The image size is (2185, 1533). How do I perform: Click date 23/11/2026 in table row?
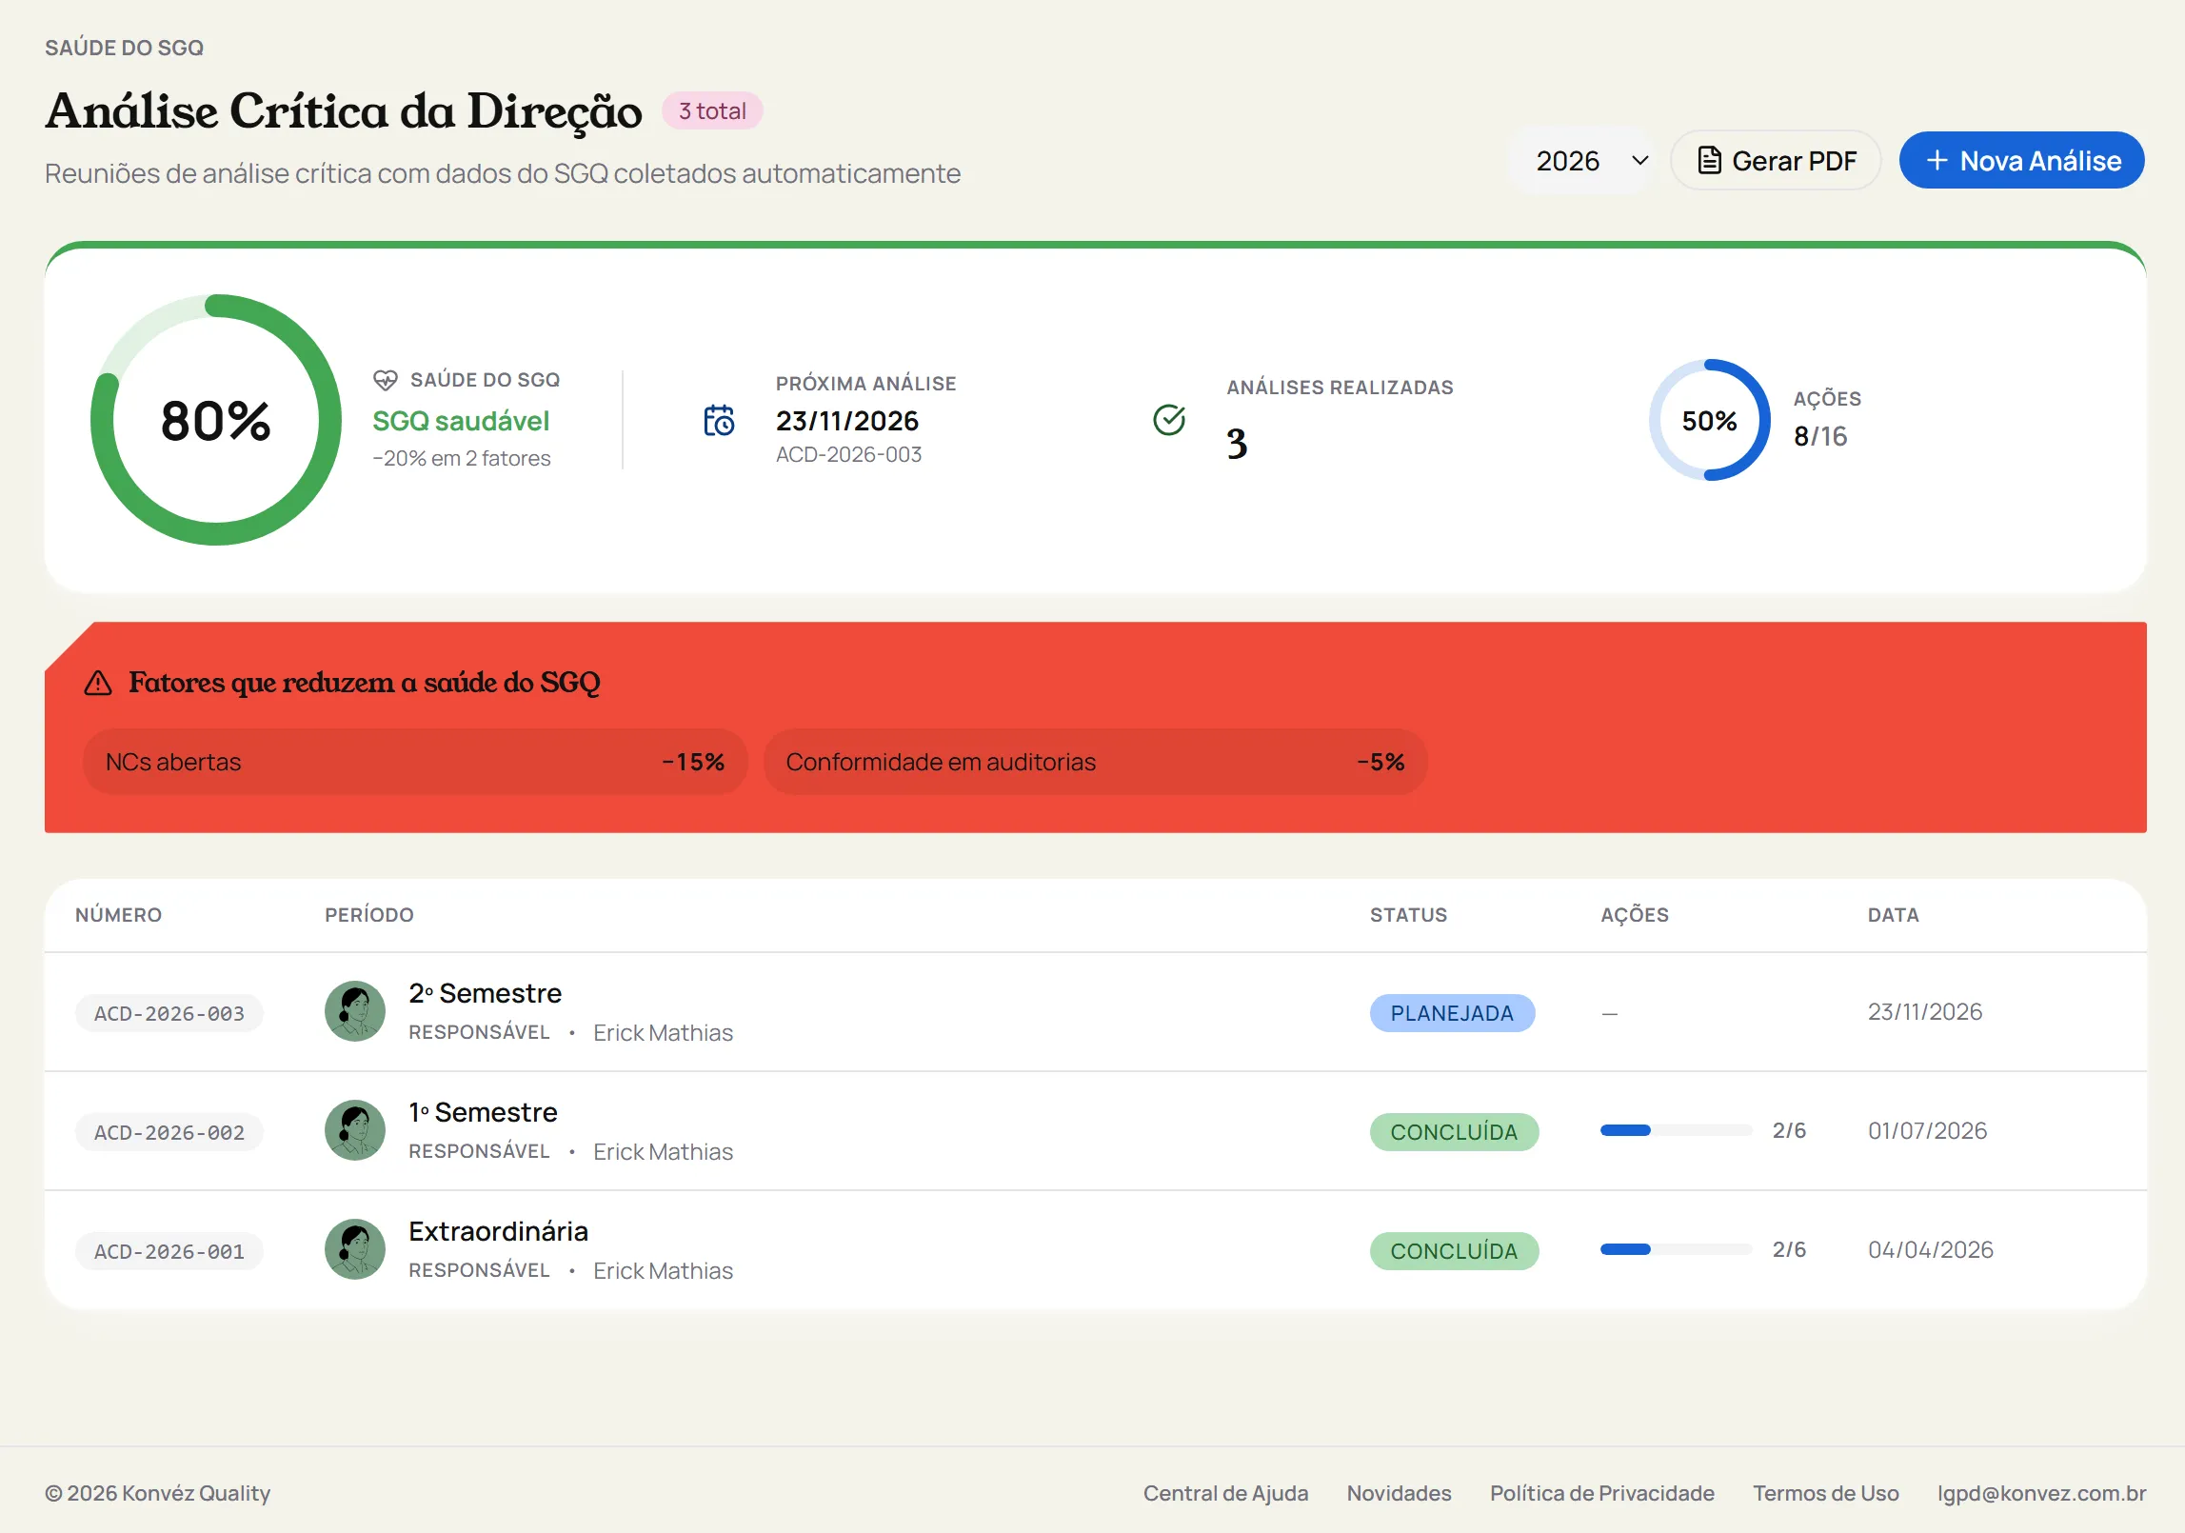tap(1924, 1011)
